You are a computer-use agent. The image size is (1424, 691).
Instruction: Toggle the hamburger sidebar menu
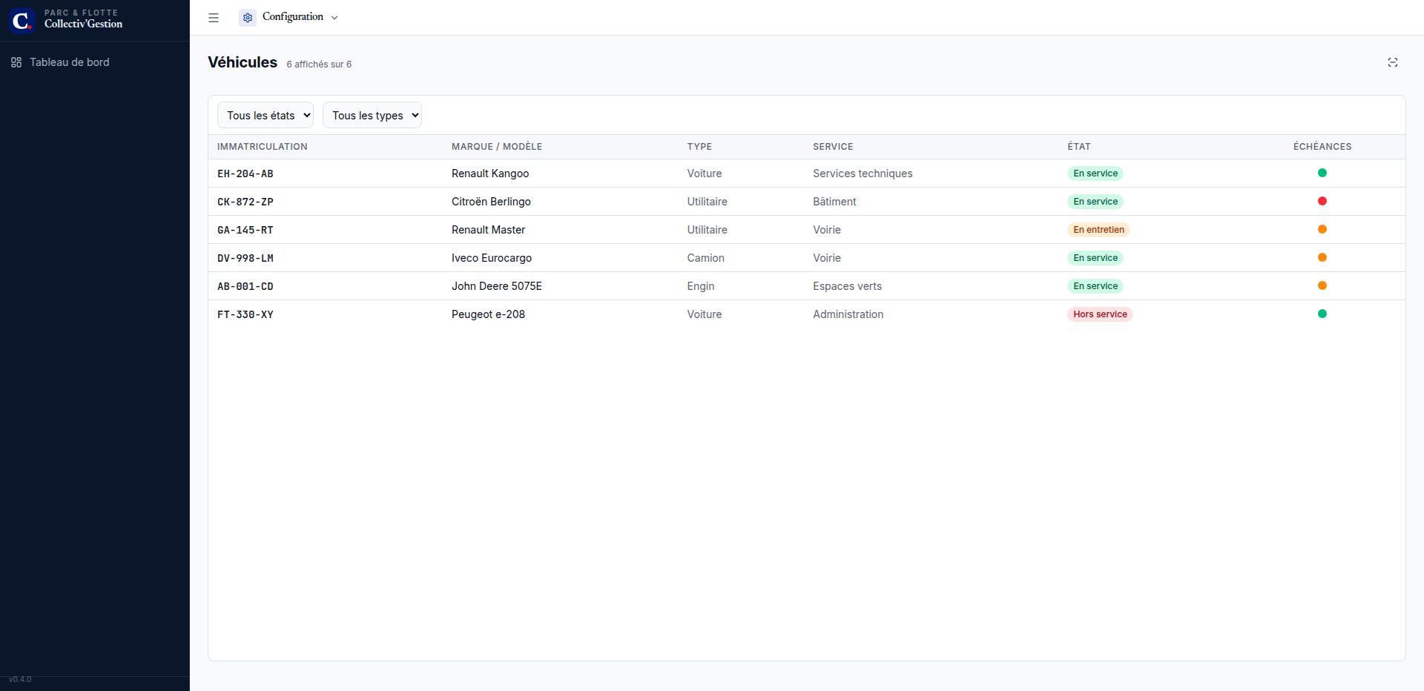pos(214,18)
